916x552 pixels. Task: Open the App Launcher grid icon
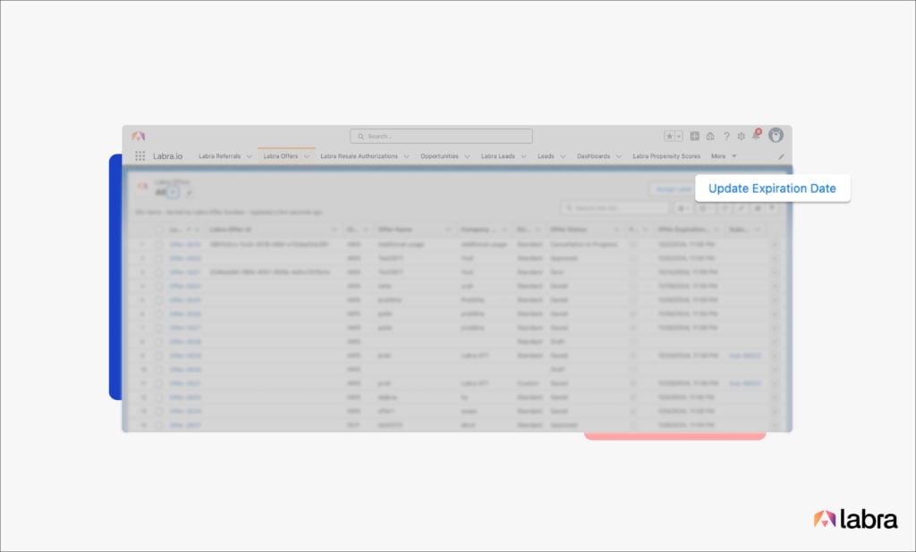pos(140,155)
